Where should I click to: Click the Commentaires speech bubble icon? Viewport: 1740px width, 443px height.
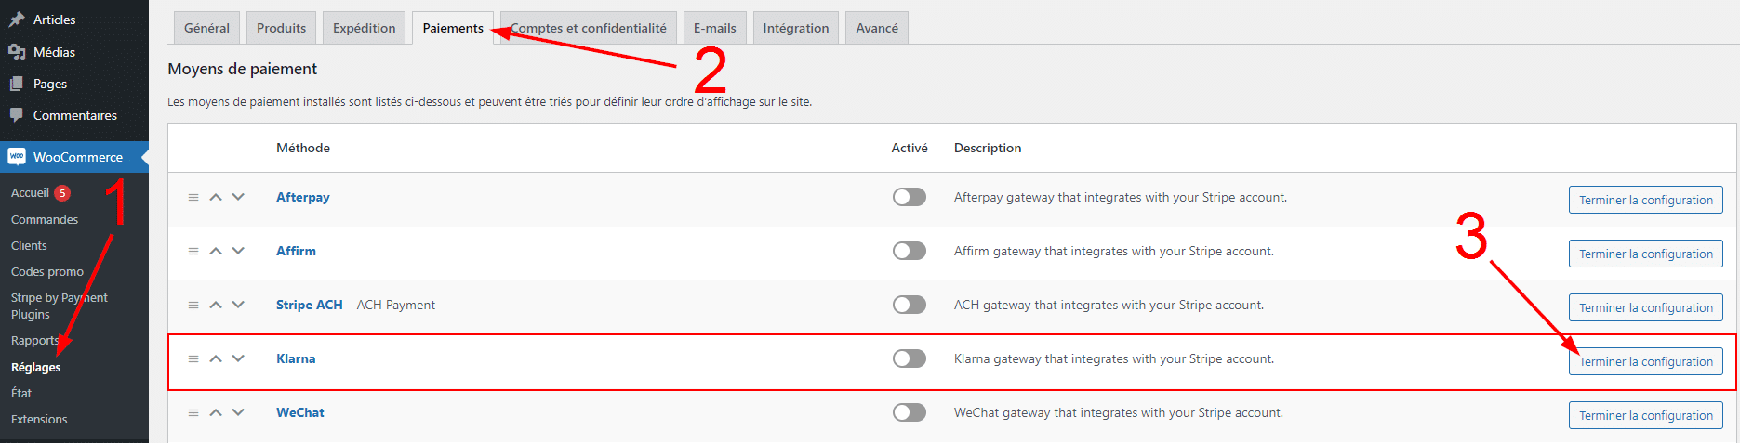tap(16, 115)
